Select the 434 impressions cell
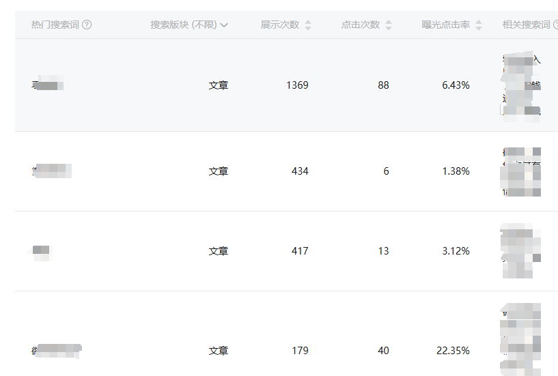The image size is (558, 376). pos(300,171)
